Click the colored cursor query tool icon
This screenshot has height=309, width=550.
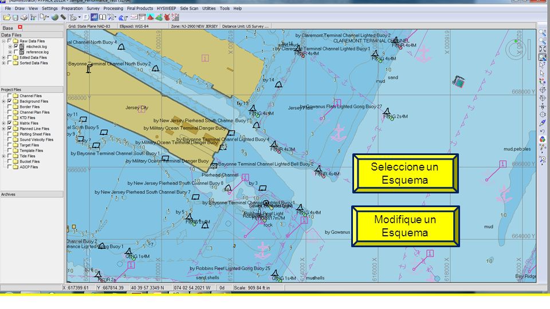[543, 82]
